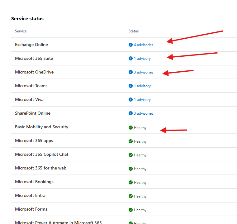237x224 pixels.
Task: Click the Exchange Online advisory info icon
Action: click(130, 45)
